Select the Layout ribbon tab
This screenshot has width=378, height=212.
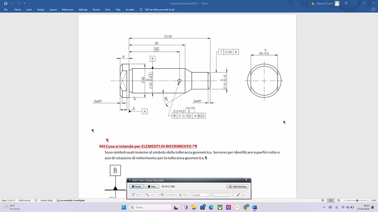point(53,9)
